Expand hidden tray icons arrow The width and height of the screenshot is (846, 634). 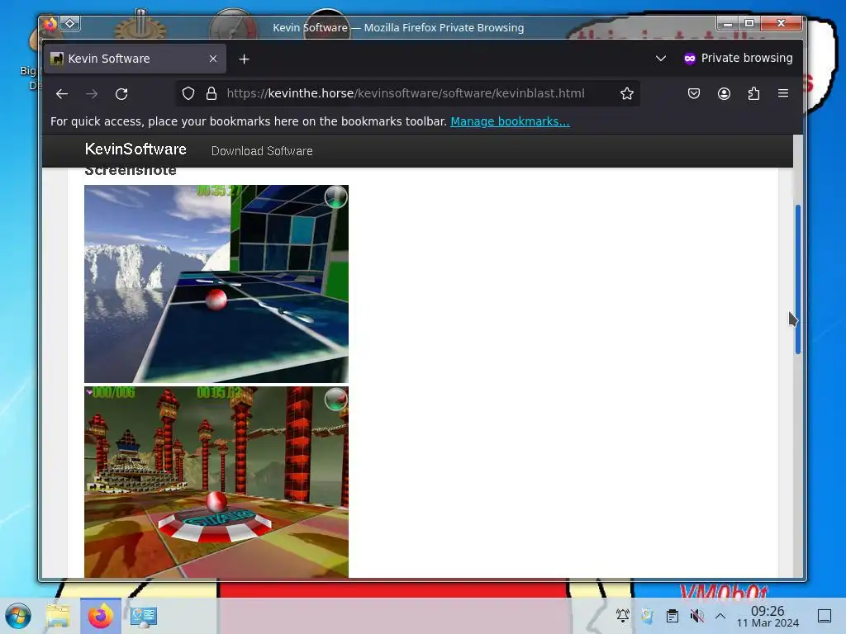click(x=720, y=616)
